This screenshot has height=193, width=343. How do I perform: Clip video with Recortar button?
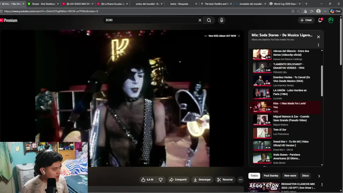[x=225, y=180]
